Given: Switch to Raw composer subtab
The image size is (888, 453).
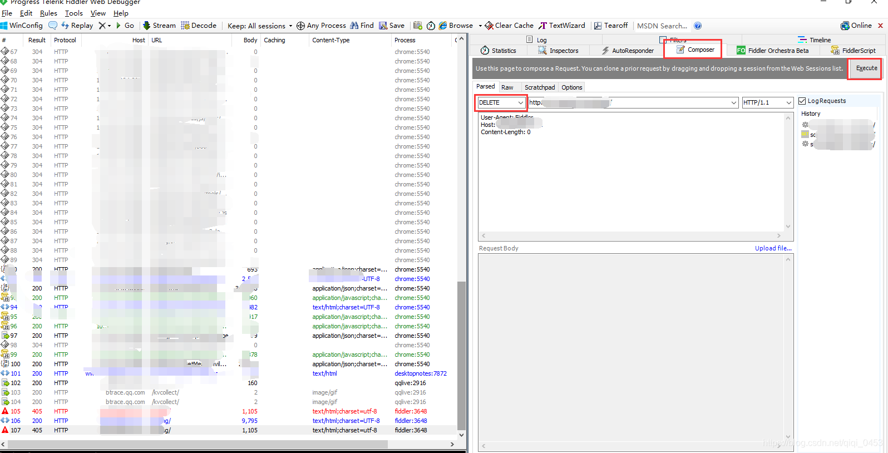Looking at the screenshot, I should (x=507, y=87).
